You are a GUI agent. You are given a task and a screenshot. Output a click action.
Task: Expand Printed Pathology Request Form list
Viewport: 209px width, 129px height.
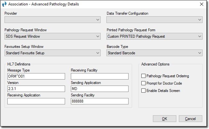click(155, 36)
